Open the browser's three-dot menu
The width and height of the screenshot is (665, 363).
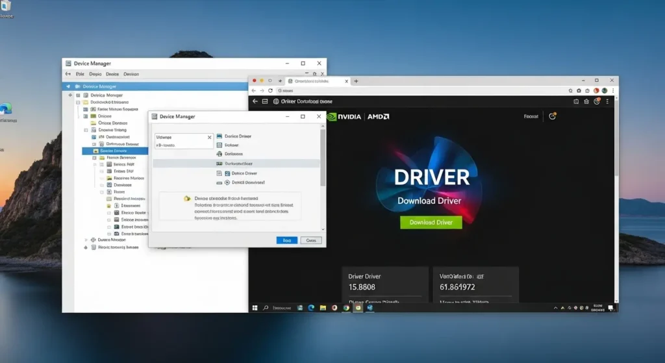pyautogui.click(x=612, y=91)
